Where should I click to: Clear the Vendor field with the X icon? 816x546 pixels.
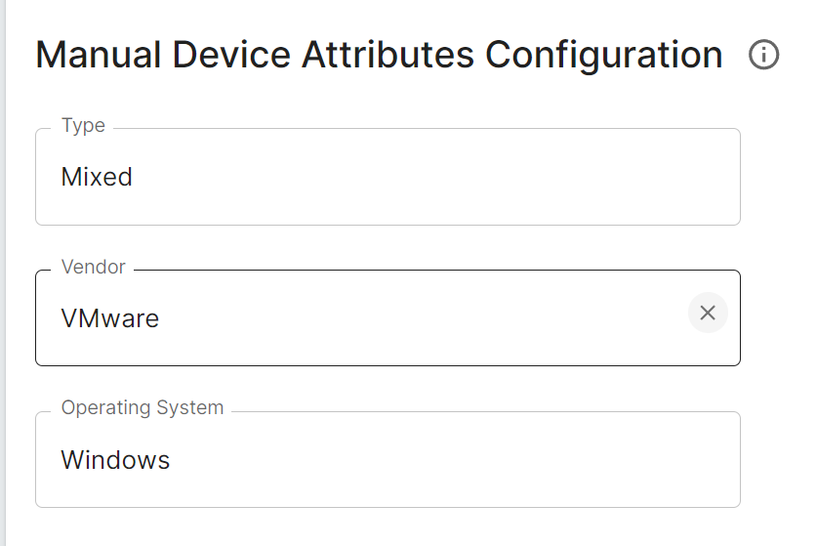point(708,313)
